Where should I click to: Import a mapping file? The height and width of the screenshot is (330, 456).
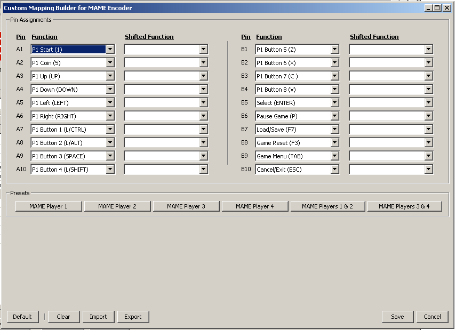tap(99, 317)
